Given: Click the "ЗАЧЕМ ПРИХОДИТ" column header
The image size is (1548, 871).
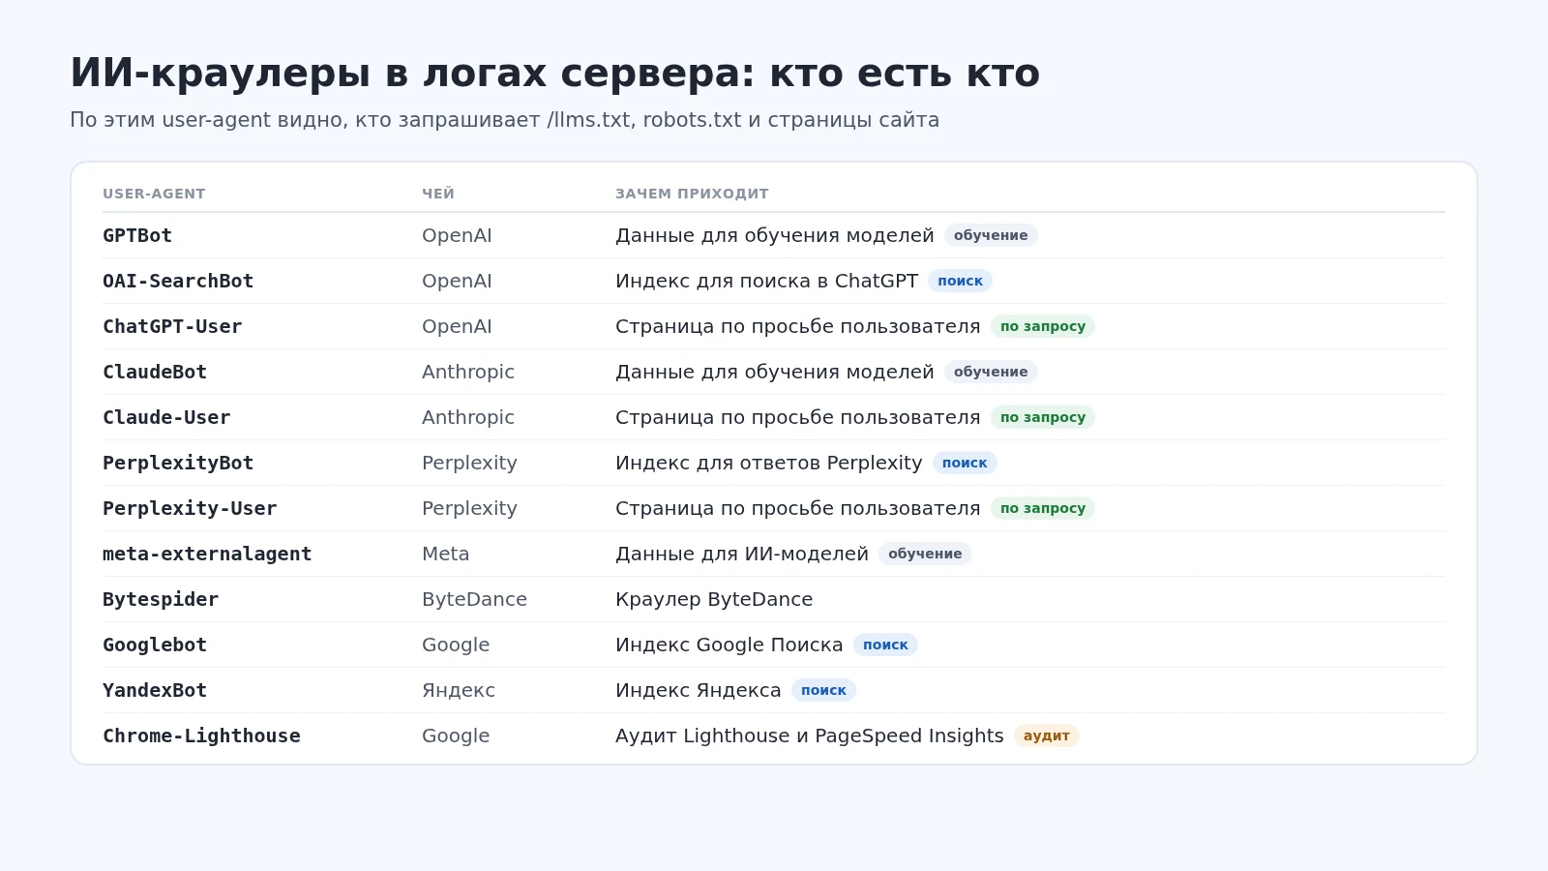Looking at the screenshot, I should tap(692, 194).
